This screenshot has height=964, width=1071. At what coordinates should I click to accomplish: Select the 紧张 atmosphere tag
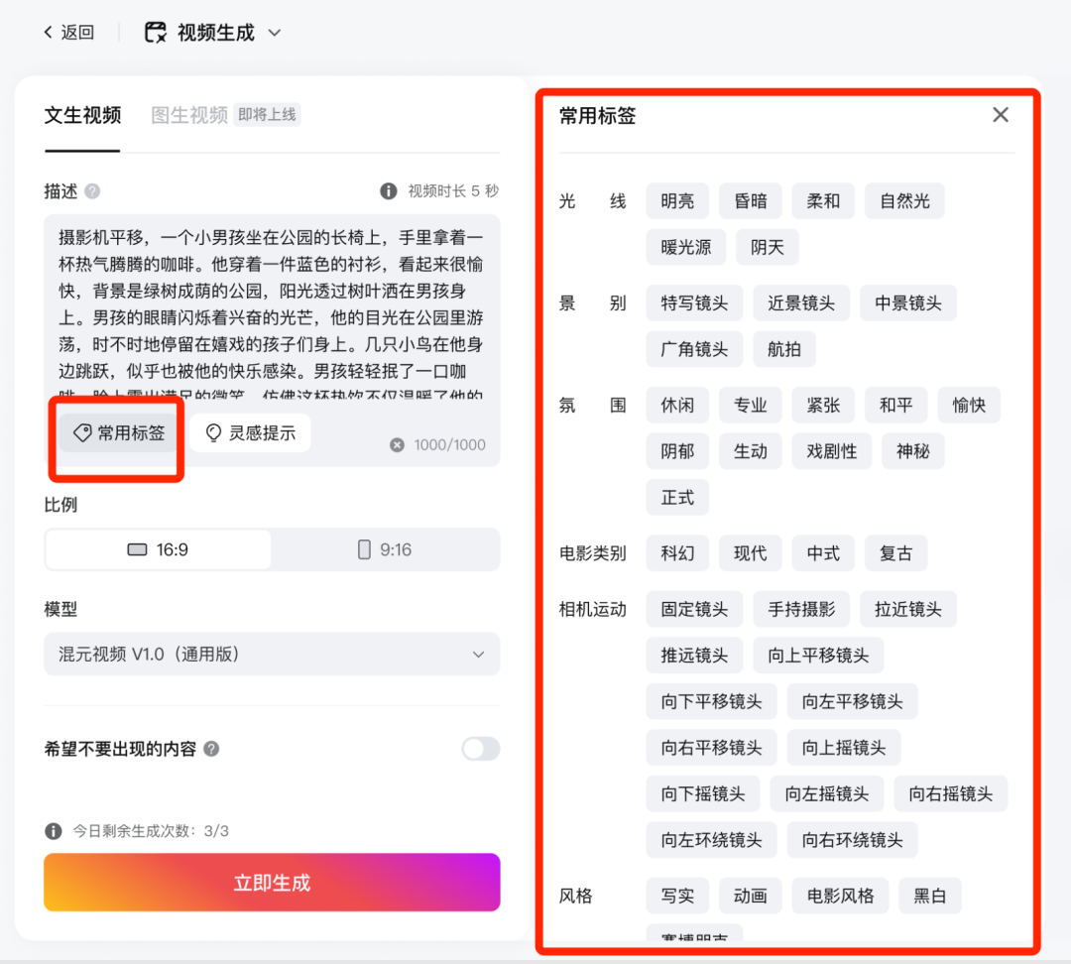click(823, 406)
